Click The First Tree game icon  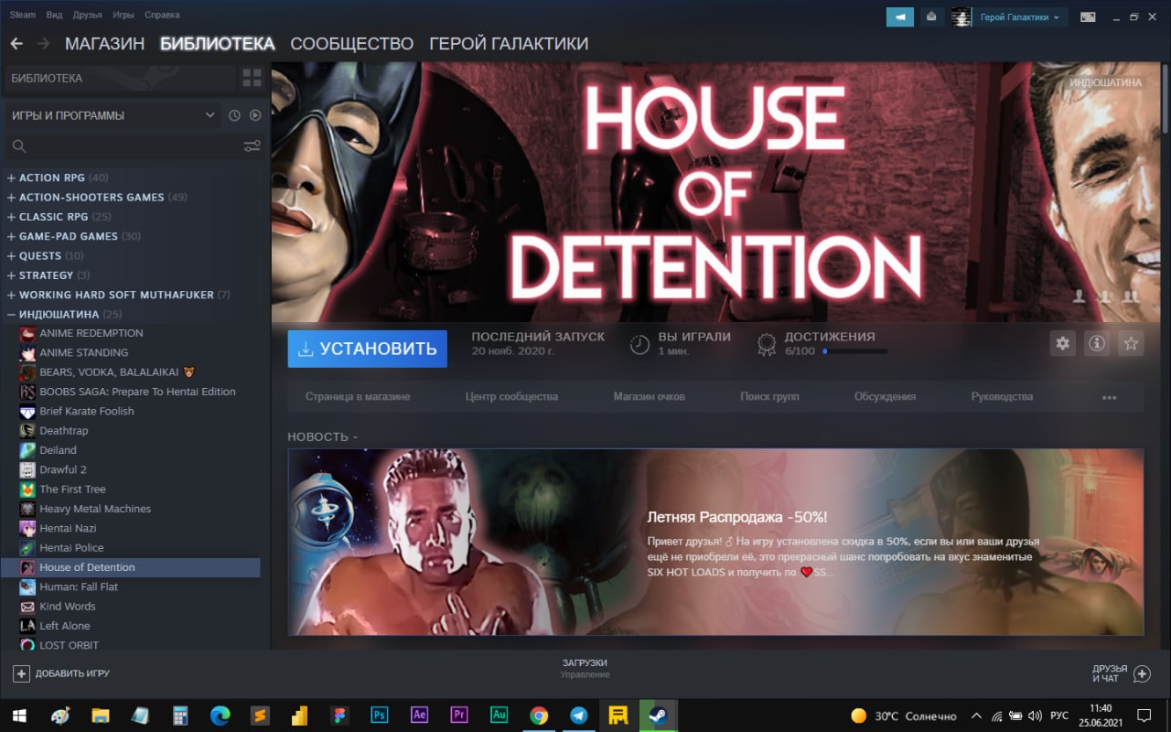pyautogui.click(x=28, y=490)
